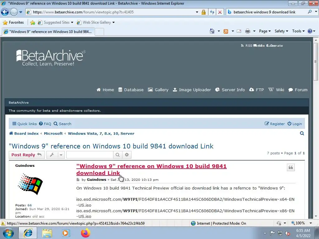Click the RSS feeds icon in toolbar
The image size is (319, 239).
(226, 31)
